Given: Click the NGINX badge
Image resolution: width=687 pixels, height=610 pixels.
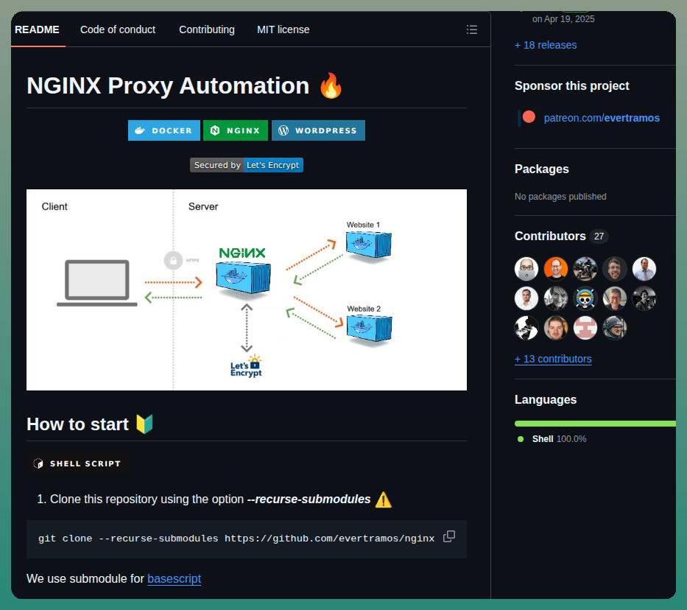Looking at the screenshot, I should (x=236, y=130).
